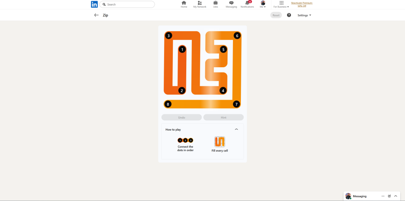Viewport: 405px width, 201px height.
Task: Open Messaging chat icon in navbar
Action: (x=231, y=3)
